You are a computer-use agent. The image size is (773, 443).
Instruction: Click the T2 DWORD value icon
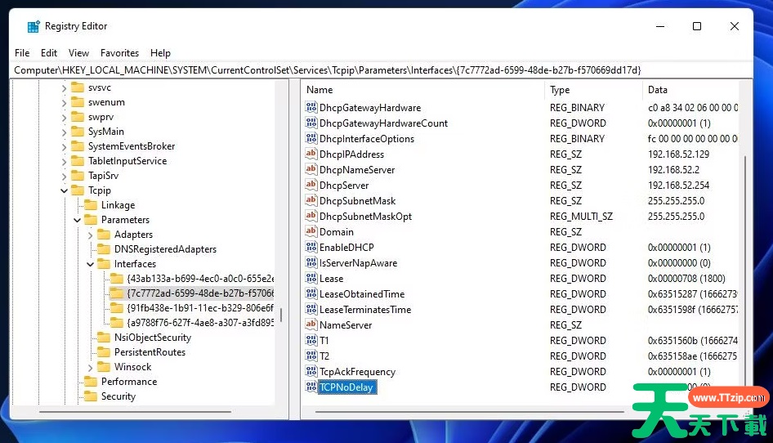(311, 356)
